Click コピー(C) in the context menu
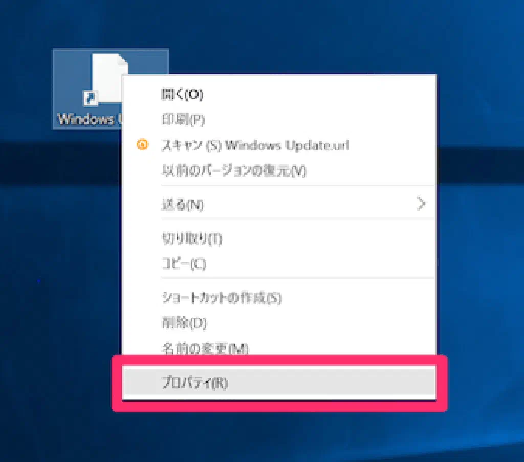This screenshot has width=524, height=462. click(183, 264)
